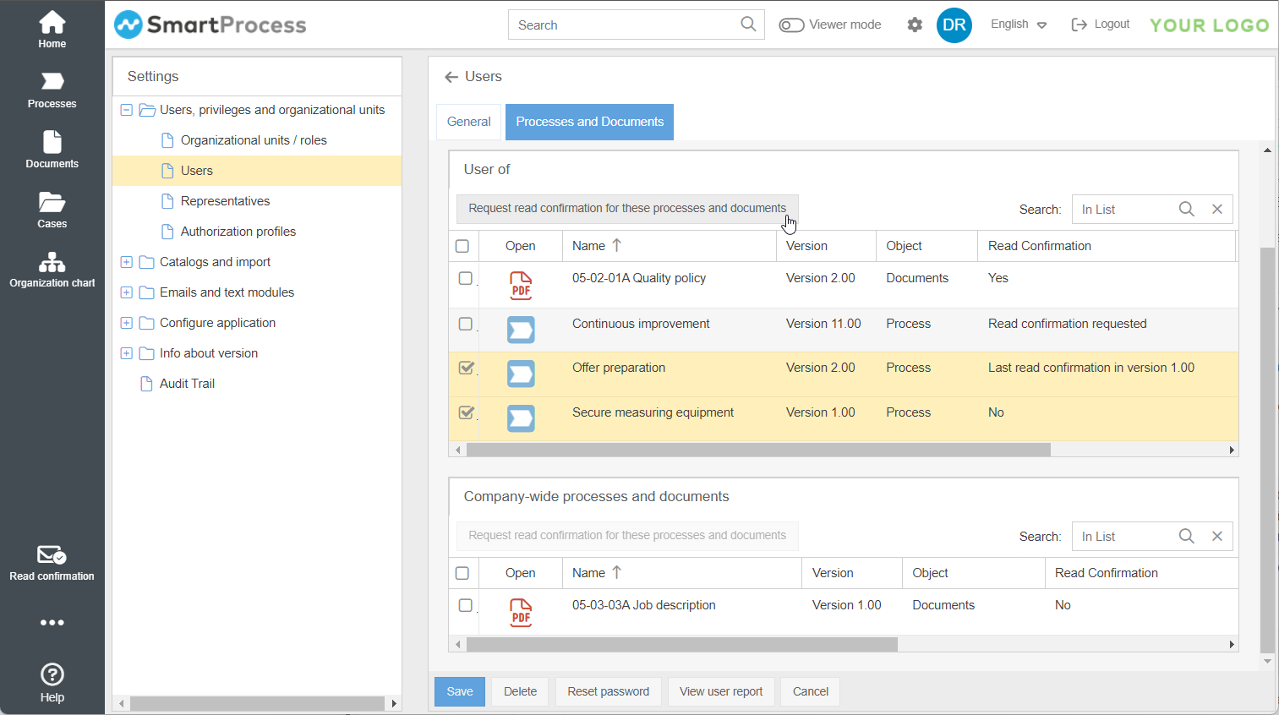Uncheck the Offer preparation checkbox

pyautogui.click(x=466, y=368)
